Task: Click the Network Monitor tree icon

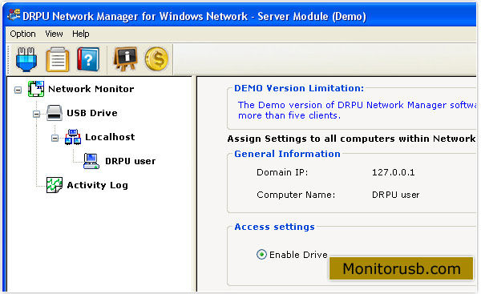Action: (36, 89)
